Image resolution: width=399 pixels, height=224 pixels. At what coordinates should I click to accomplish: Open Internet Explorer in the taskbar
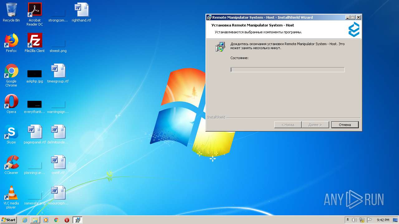(x=25, y=220)
